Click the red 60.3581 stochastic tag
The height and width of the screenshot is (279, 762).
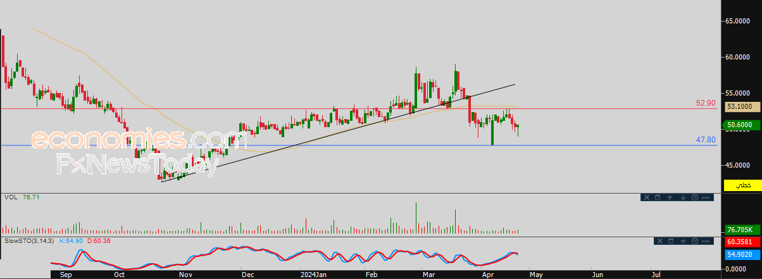click(743, 242)
